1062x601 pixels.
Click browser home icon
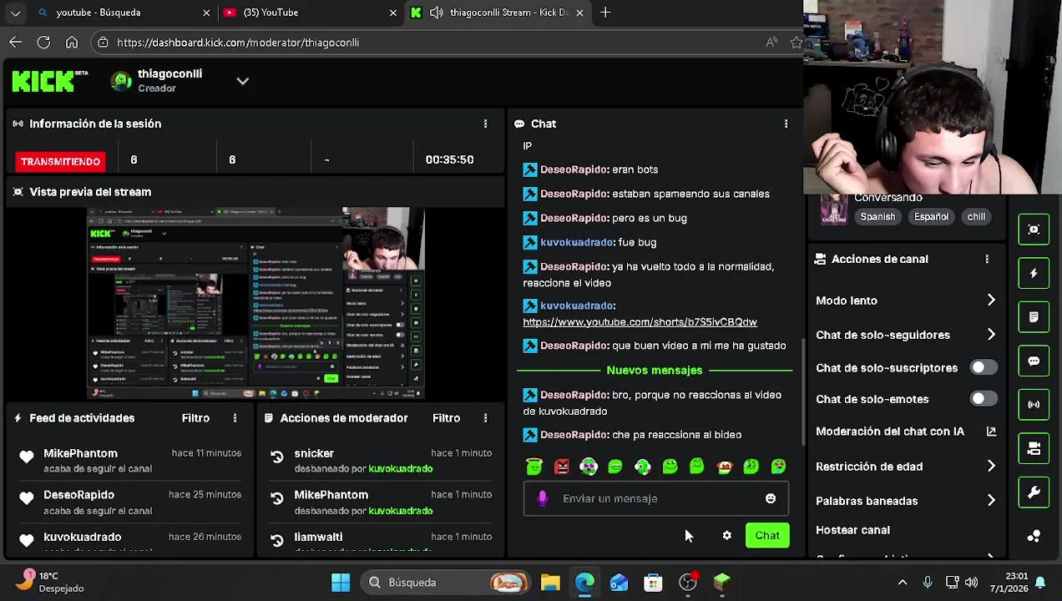tap(72, 42)
